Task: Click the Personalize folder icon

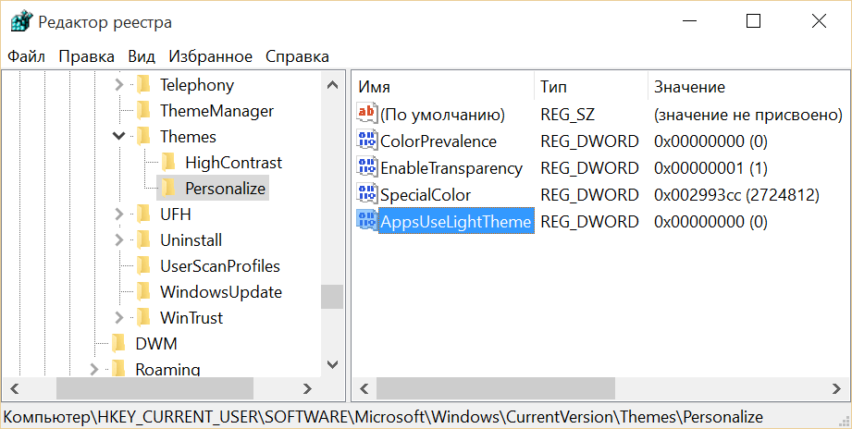Action: tap(168, 188)
